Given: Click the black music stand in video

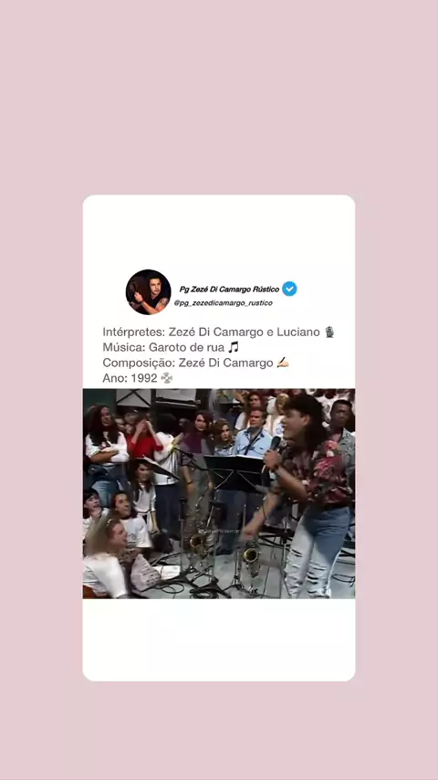Looking at the screenshot, I should coord(235,472).
